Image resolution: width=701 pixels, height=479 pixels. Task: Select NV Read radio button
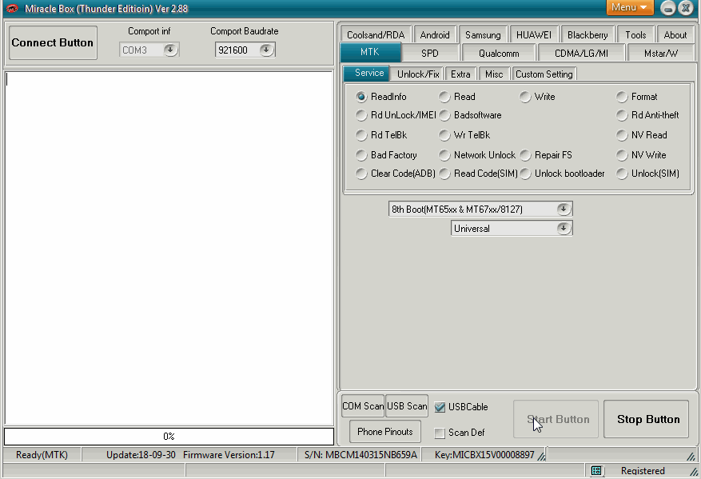pos(622,135)
